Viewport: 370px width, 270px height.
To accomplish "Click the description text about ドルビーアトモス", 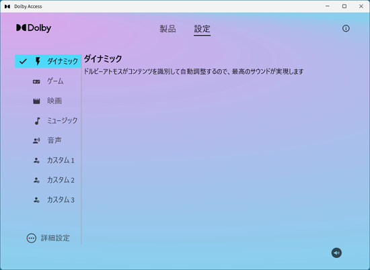I will tap(194, 71).
